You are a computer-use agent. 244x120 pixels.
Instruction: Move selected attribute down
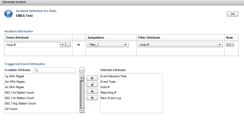coord(92,98)
